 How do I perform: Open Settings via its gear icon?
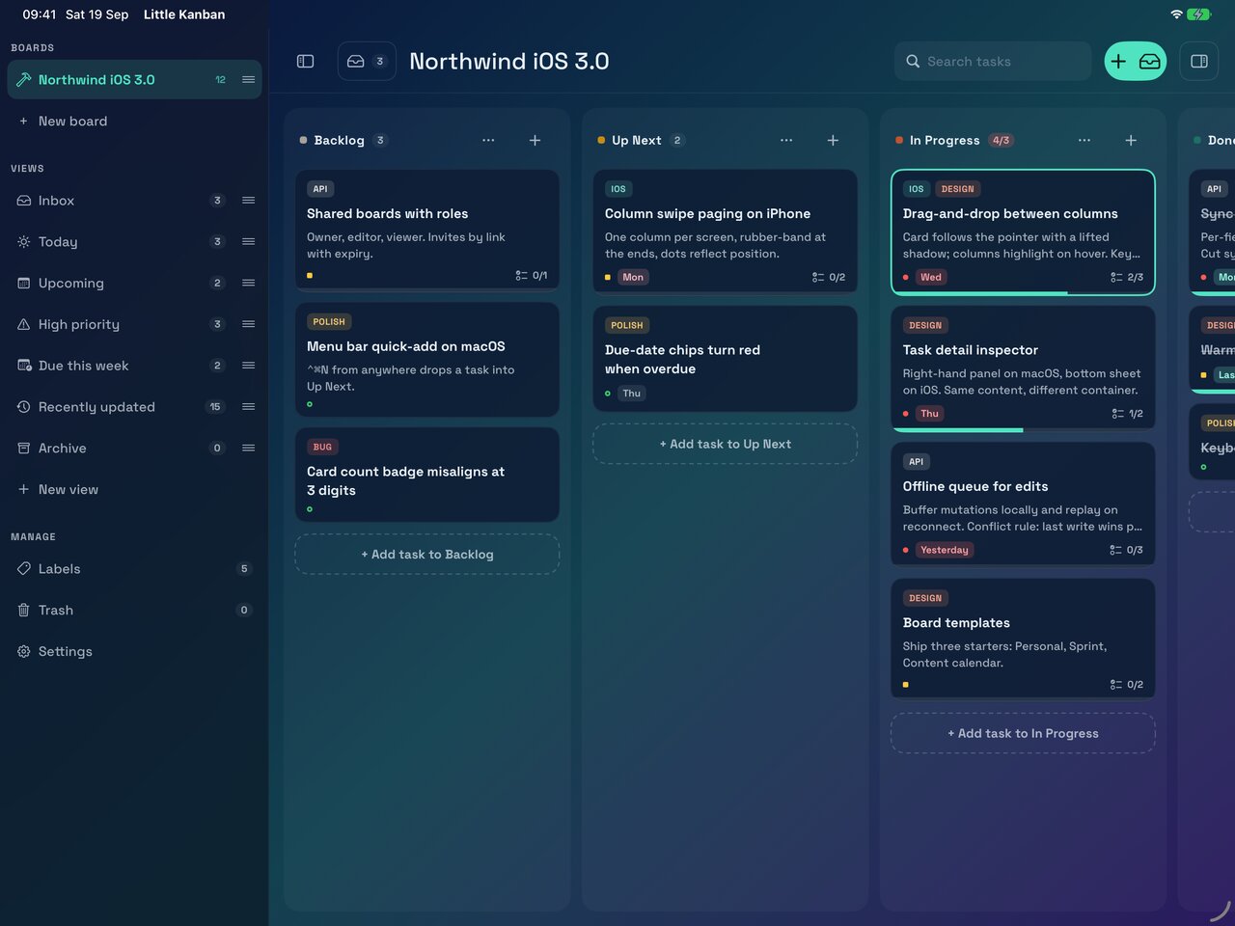[24, 652]
